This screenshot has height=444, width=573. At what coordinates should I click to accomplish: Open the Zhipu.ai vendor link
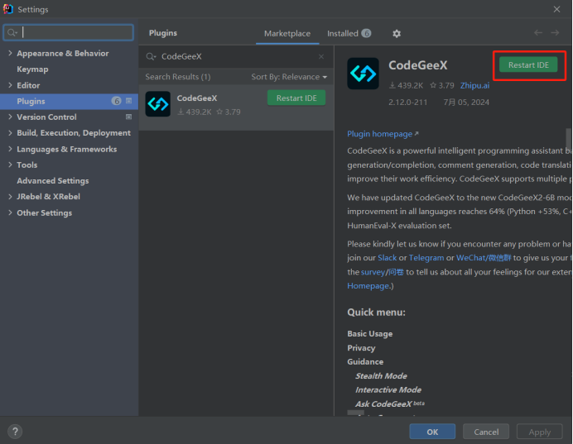click(474, 85)
